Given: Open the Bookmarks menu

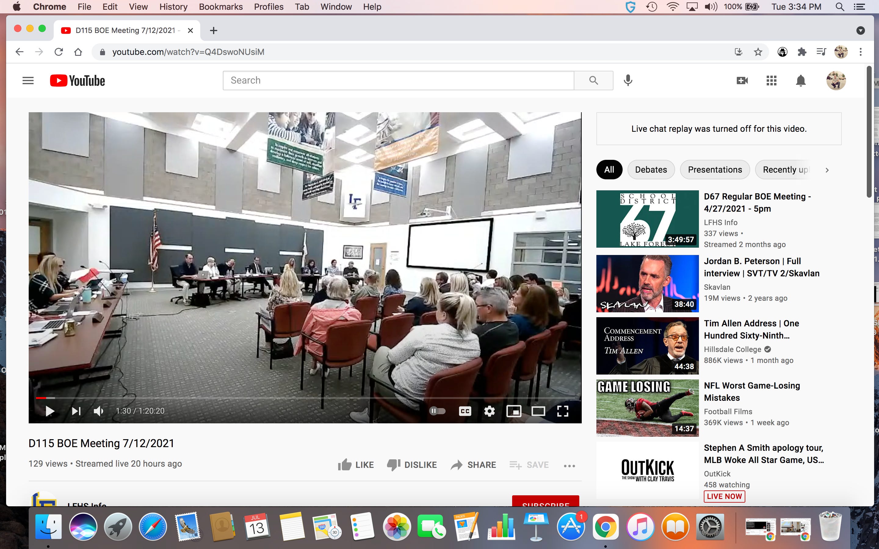Looking at the screenshot, I should point(220,6).
